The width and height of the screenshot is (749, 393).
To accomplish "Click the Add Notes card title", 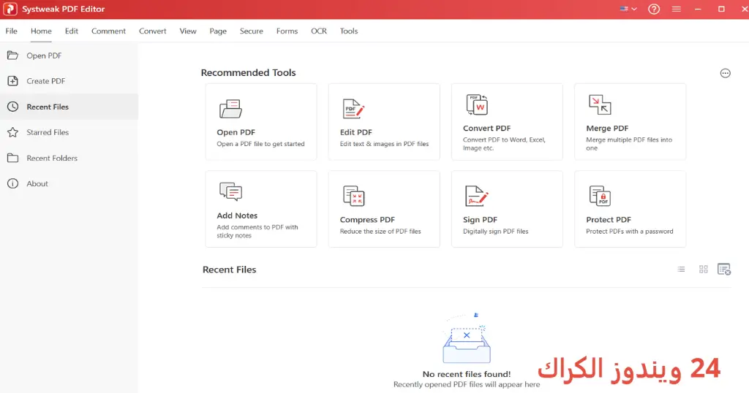I will 237,215.
